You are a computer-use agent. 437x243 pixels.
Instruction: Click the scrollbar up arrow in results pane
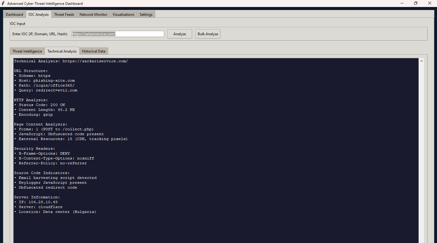422,61
